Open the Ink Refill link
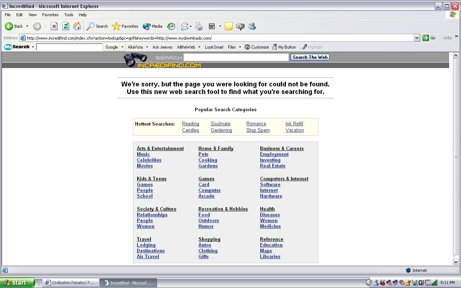Viewport: 461px width, 288px height. tap(294, 124)
